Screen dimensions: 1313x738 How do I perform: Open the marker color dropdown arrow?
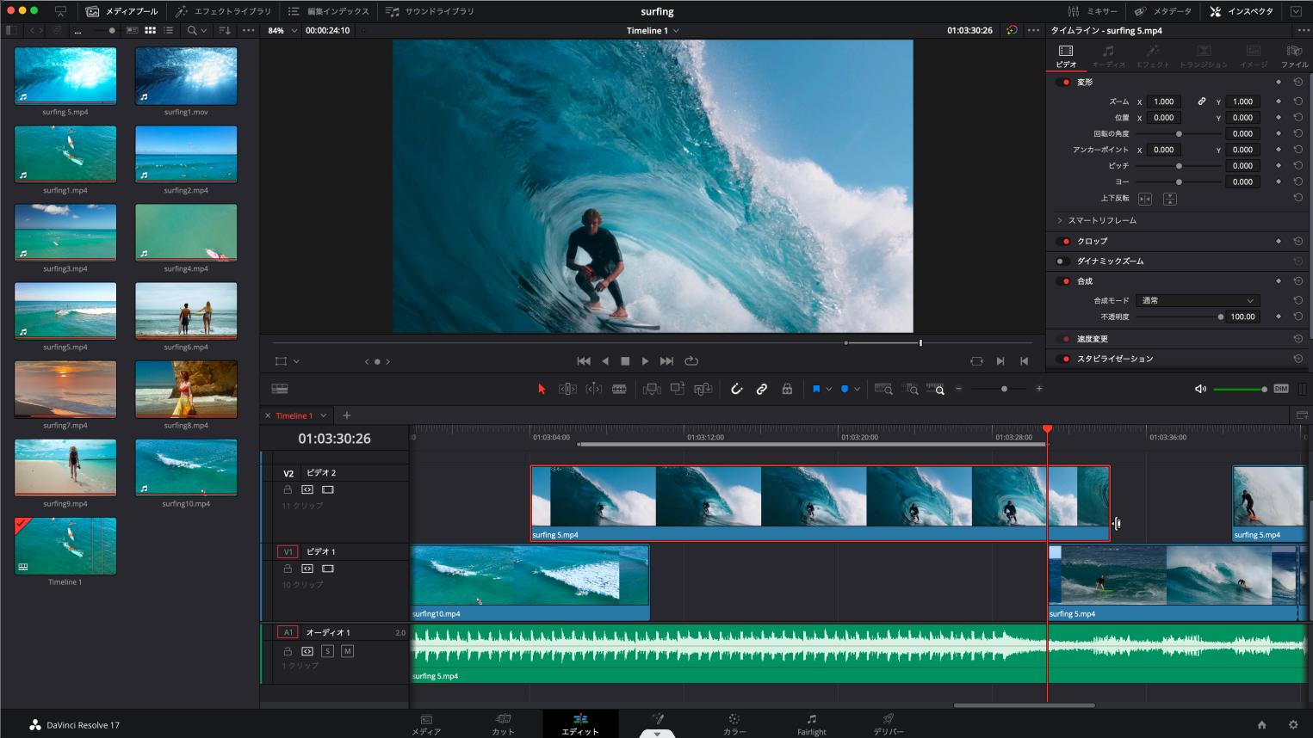pos(857,389)
